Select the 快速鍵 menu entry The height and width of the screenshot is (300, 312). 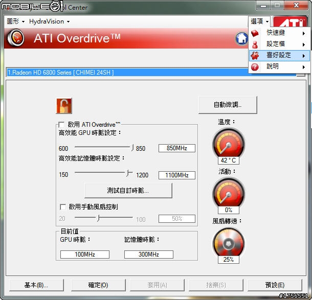[x=279, y=33]
